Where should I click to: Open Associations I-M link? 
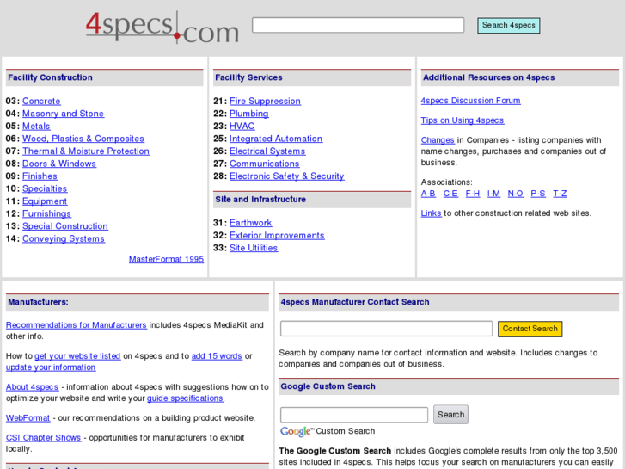pyautogui.click(x=493, y=194)
